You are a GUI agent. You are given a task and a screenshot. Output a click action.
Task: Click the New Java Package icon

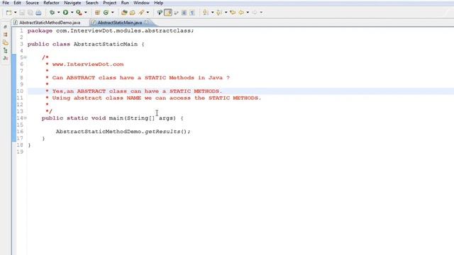click(x=97, y=13)
